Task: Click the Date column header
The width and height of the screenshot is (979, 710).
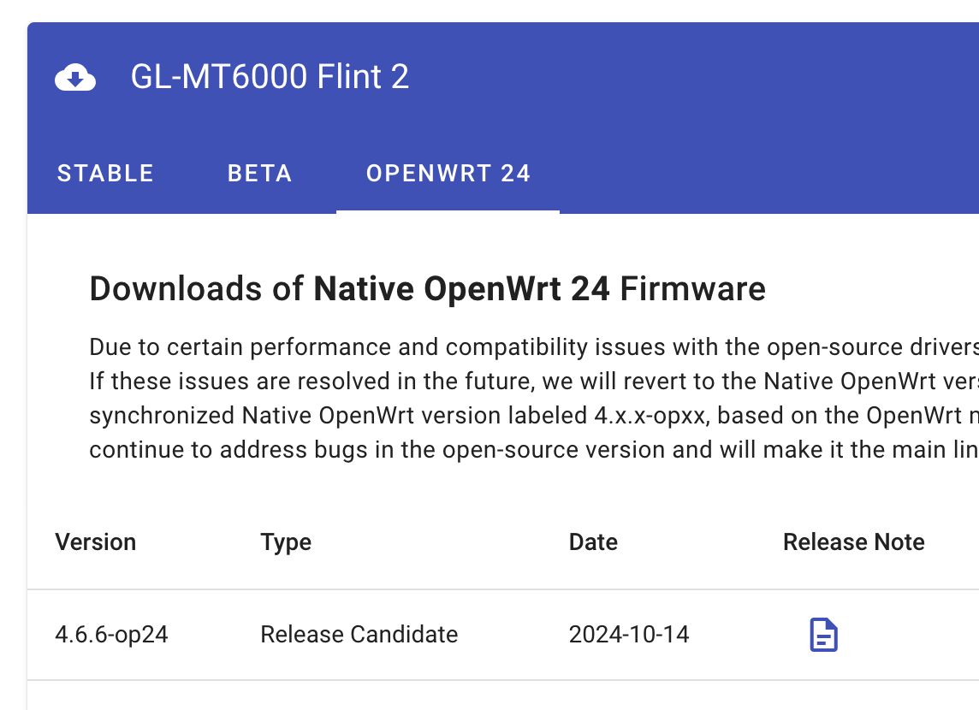Action: point(593,542)
